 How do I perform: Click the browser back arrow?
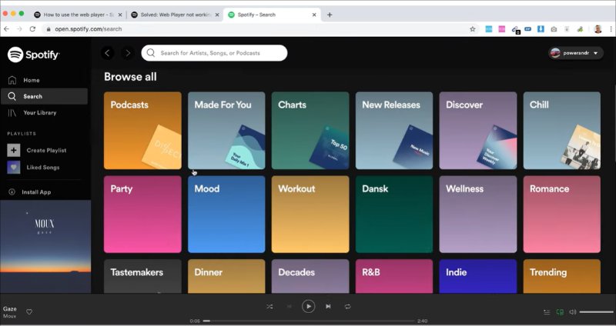pyautogui.click(x=6, y=29)
